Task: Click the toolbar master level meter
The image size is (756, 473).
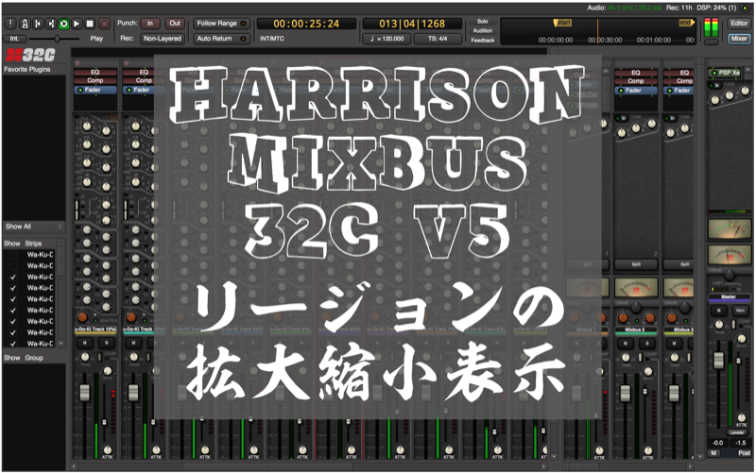Action: pyautogui.click(x=712, y=28)
